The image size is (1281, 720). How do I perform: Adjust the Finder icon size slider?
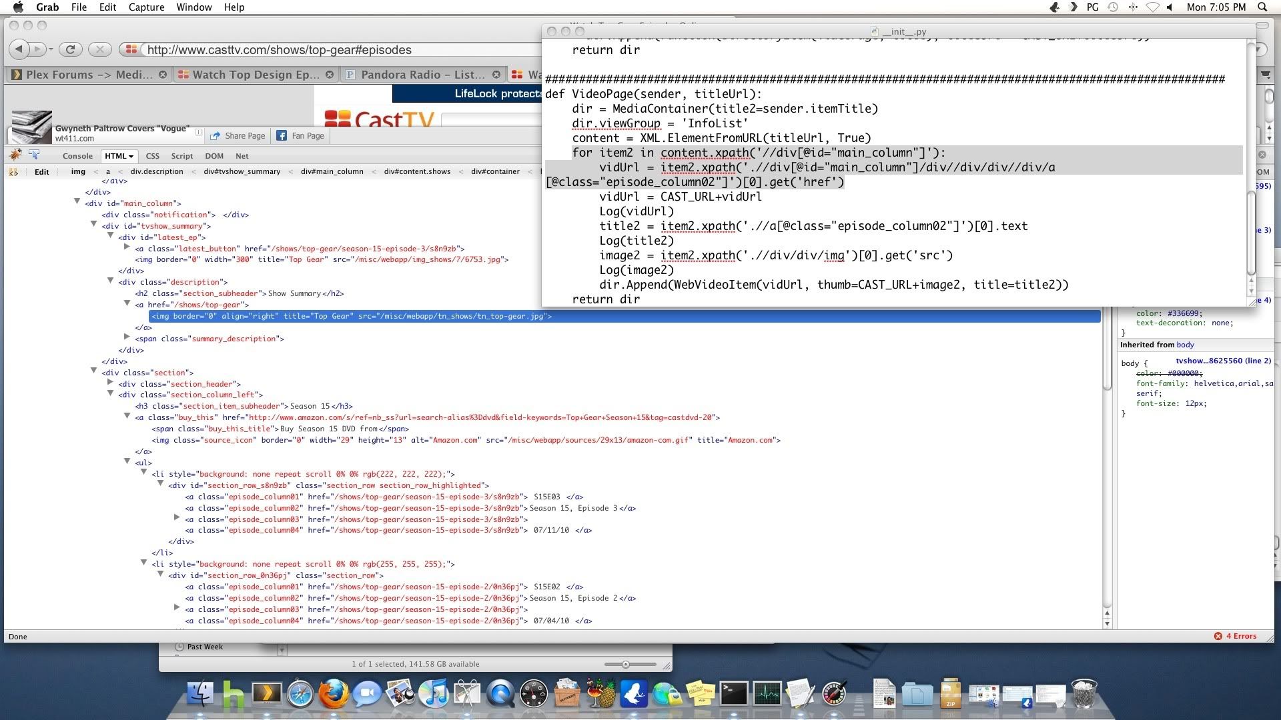[x=625, y=664]
